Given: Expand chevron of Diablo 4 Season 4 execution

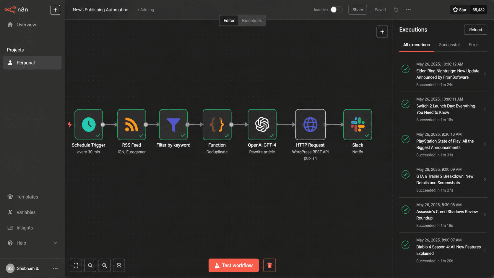Looking at the screenshot, I should 485,250.
